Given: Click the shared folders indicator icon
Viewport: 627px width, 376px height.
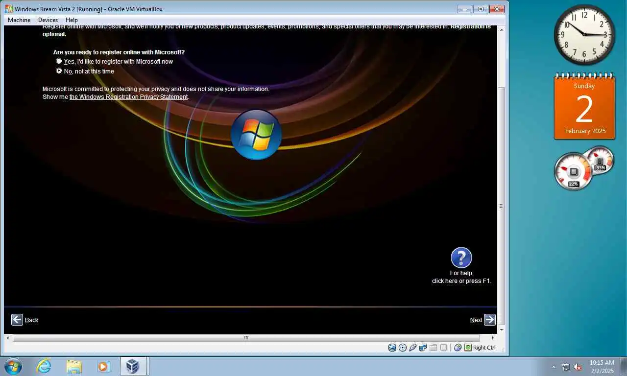Looking at the screenshot, I should click(x=434, y=348).
